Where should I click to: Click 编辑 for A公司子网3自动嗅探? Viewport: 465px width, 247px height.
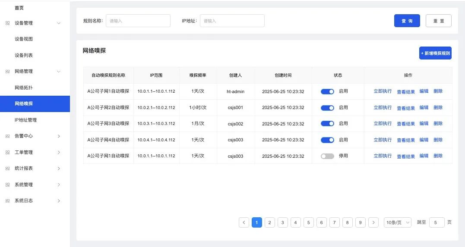coord(424,123)
